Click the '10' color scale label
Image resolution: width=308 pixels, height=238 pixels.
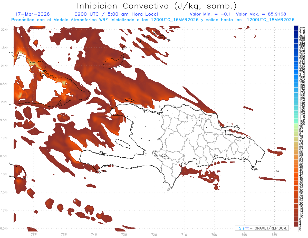click(x=301, y=216)
